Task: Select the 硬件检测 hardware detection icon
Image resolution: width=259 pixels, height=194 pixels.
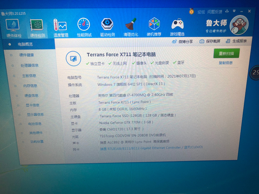Action: tap(37, 28)
